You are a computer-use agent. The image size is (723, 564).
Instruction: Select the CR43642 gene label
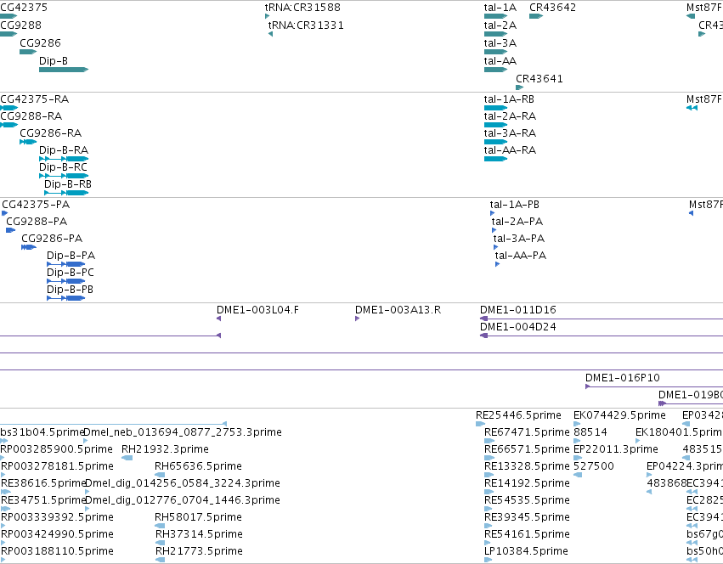tap(552, 8)
